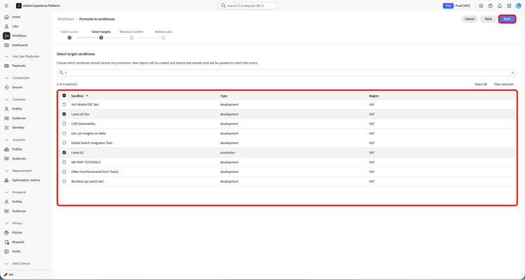The width and height of the screenshot is (525, 280).
Task: Open Home from the sidebar
Action: coord(16,17)
